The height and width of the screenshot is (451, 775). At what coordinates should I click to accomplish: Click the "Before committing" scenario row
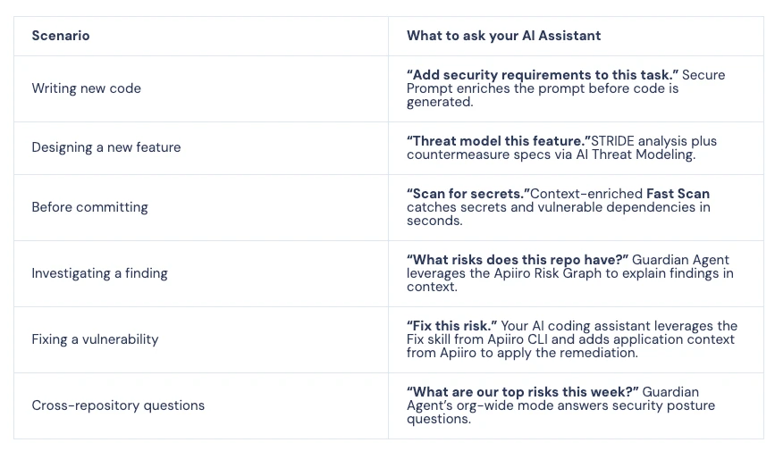point(89,207)
